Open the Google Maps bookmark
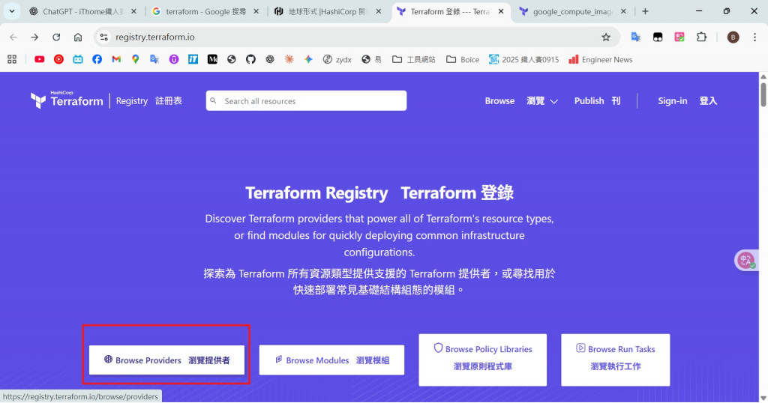The image size is (768, 403). [x=135, y=59]
